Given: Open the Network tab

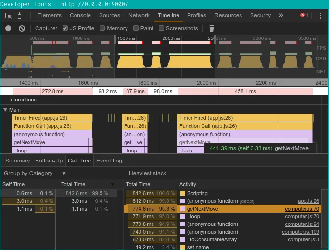Looking at the screenshot, I should coord(139,15).
